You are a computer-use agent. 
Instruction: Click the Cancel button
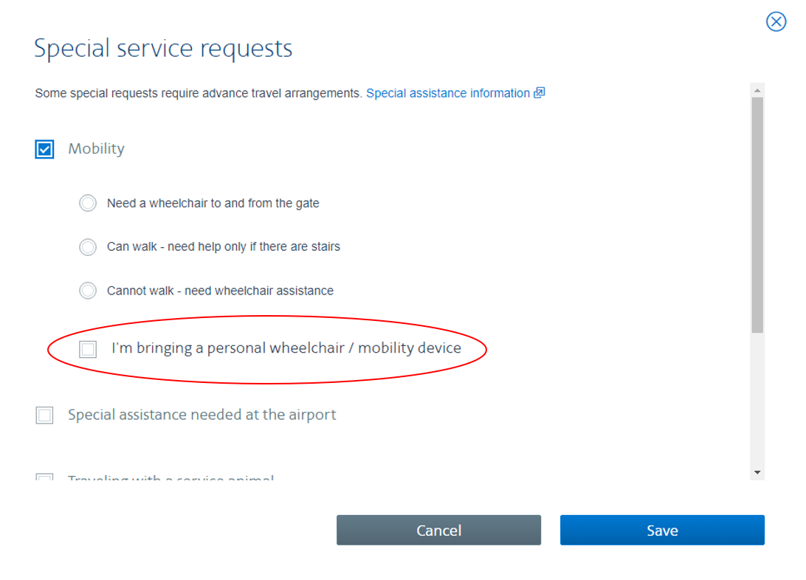coord(438,531)
